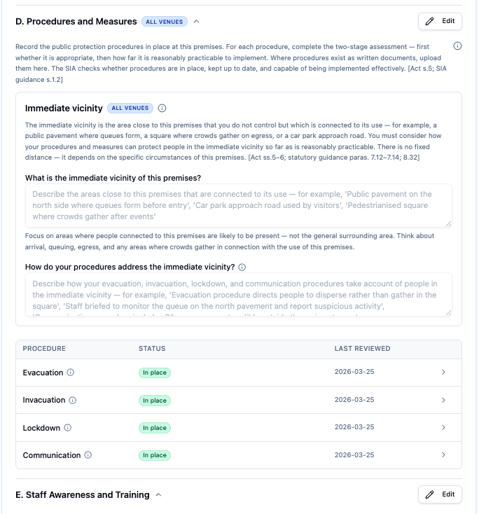This screenshot has width=479, height=514.
Task: Open info icon next to Immediate vicinity heading
Action: point(162,108)
